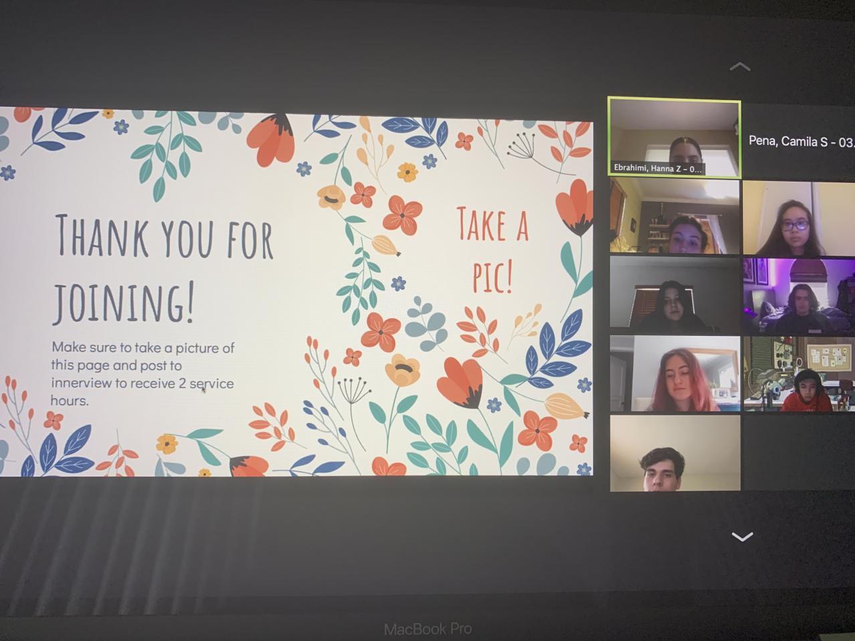
Task: Select the "Pena, Camila S" participant tile
Action: [x=800, y=141]
